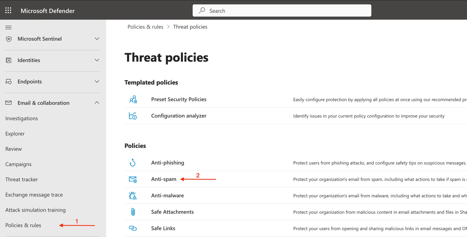
Task: Click the Anti-phishing hook icon
Action: 133,163
